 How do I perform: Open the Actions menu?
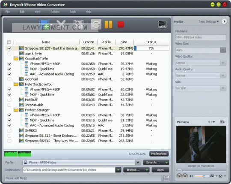pos(55,12)
